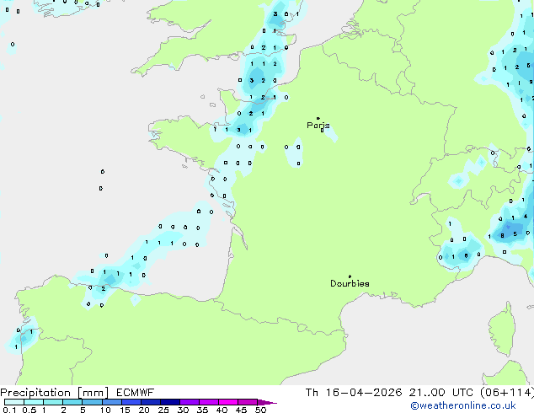
Task: Pick the 30–35 mm purple legend swatch
Action: [x=190, y=402]
